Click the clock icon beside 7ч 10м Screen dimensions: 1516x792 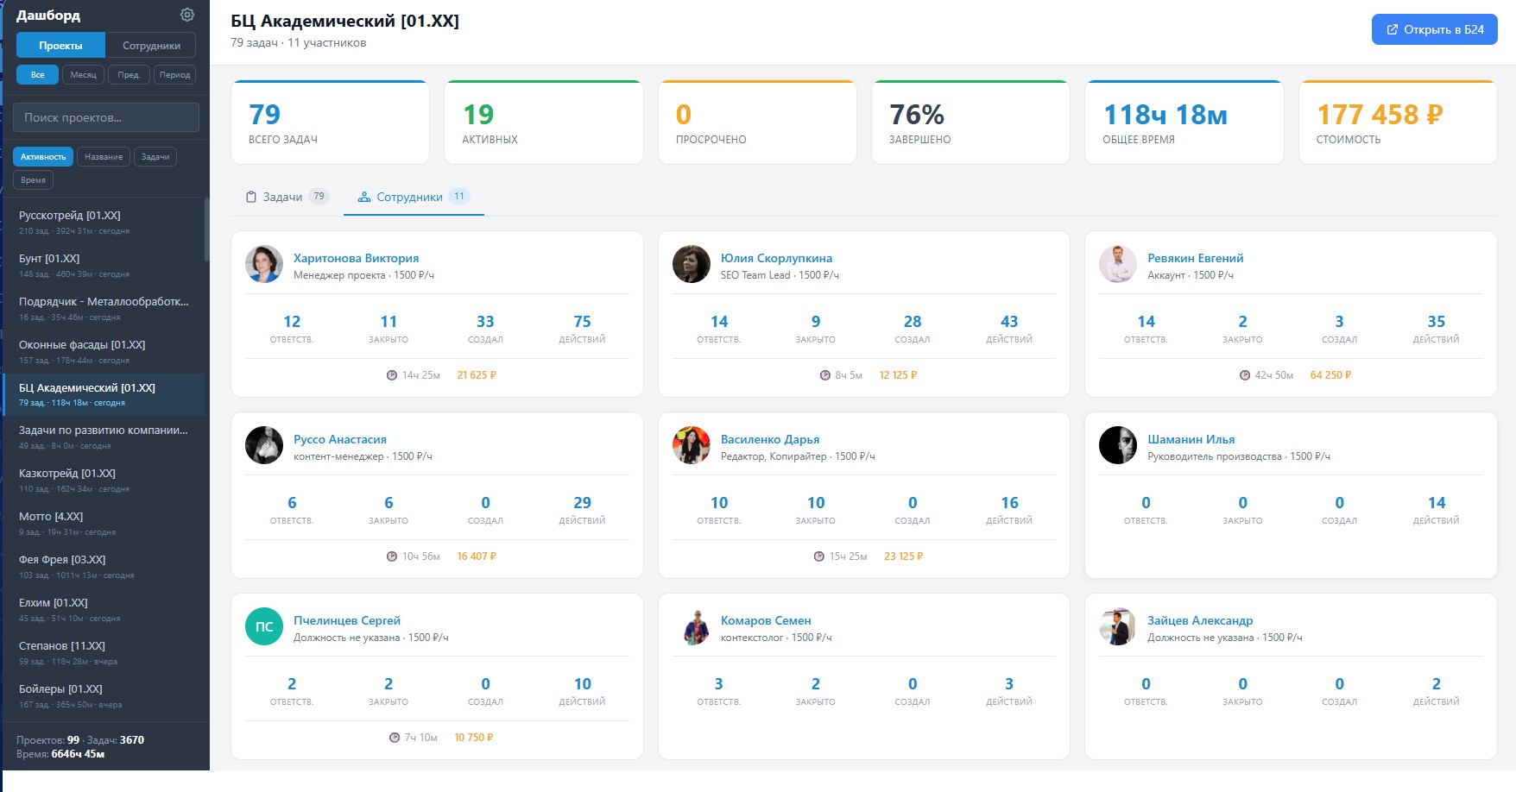[x=395, y=738]
